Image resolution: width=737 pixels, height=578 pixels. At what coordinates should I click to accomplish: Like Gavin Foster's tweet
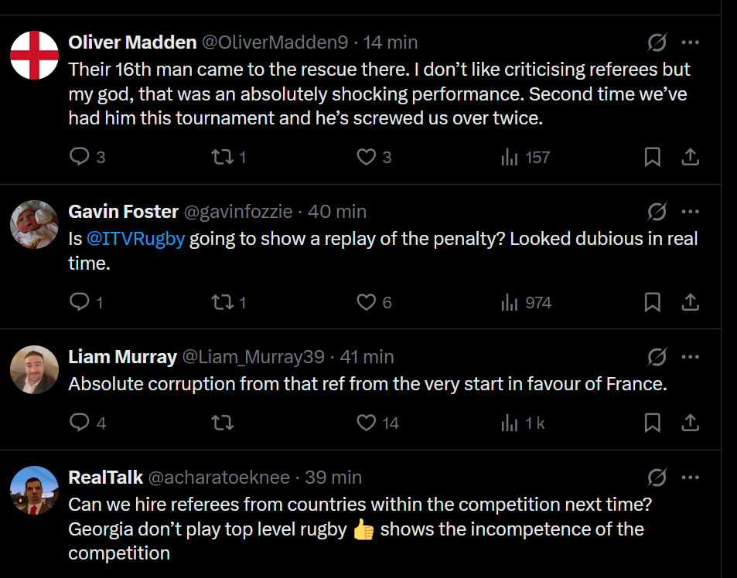tap(366, 302)
